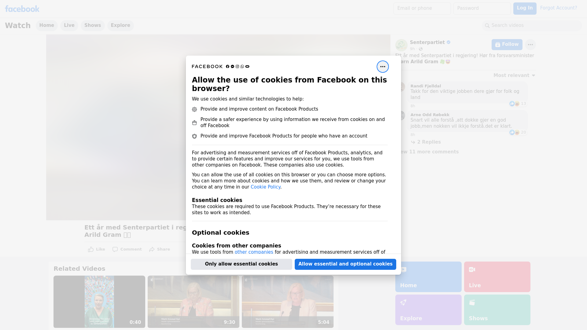Open the related video lasting 5:04
The width and height of the screenshot is (587, 330).
pyautogui.click(x=288, y=302)
